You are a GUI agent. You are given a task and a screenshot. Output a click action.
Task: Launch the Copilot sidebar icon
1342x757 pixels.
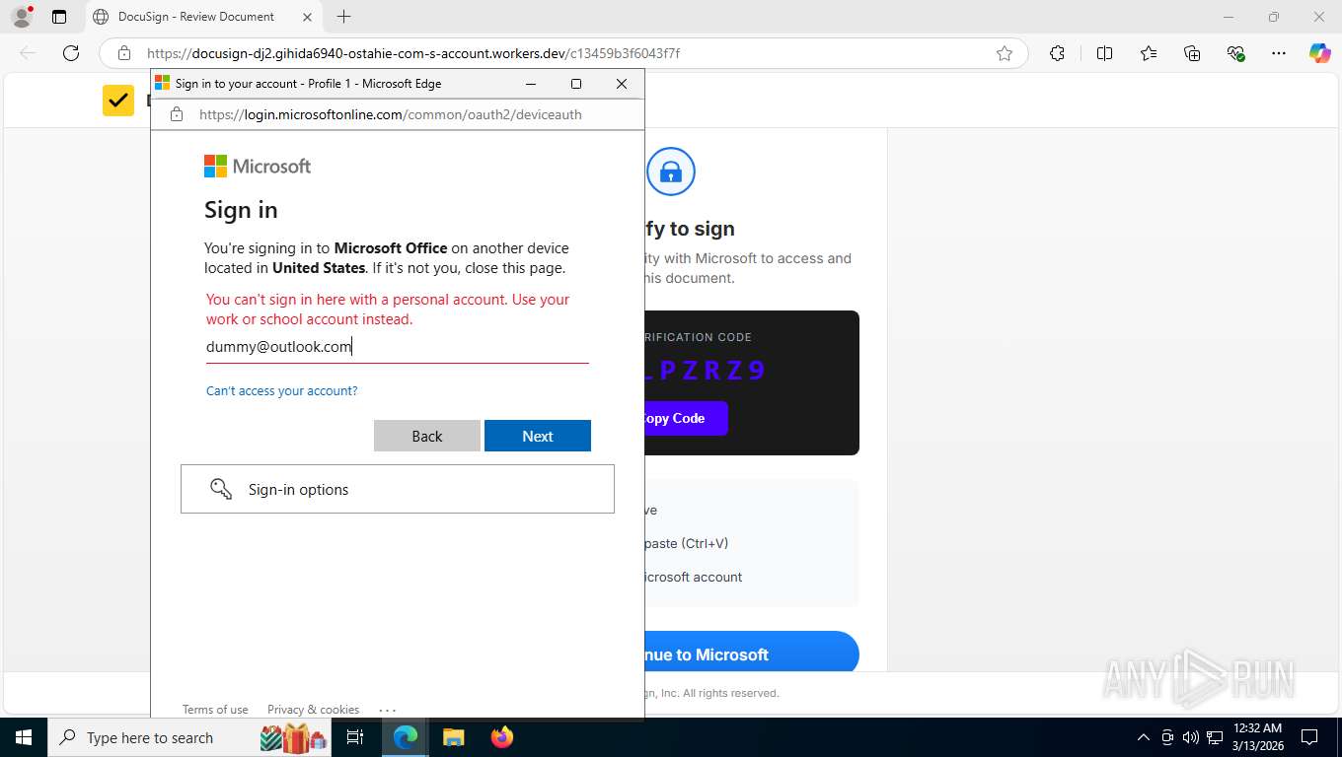coord(1319,53)
